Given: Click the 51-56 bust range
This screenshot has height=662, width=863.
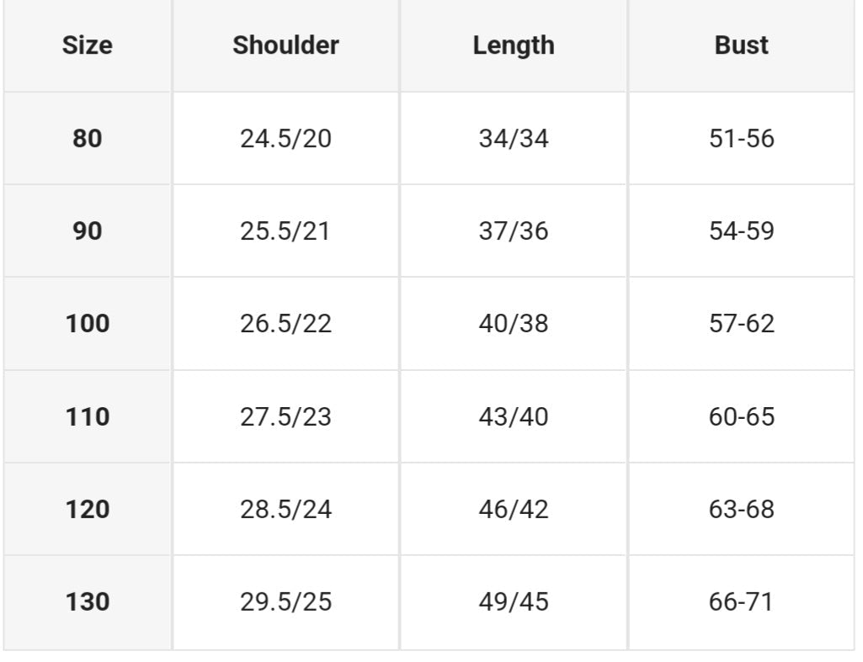Looking at the screenshot, I should (741, 138).
